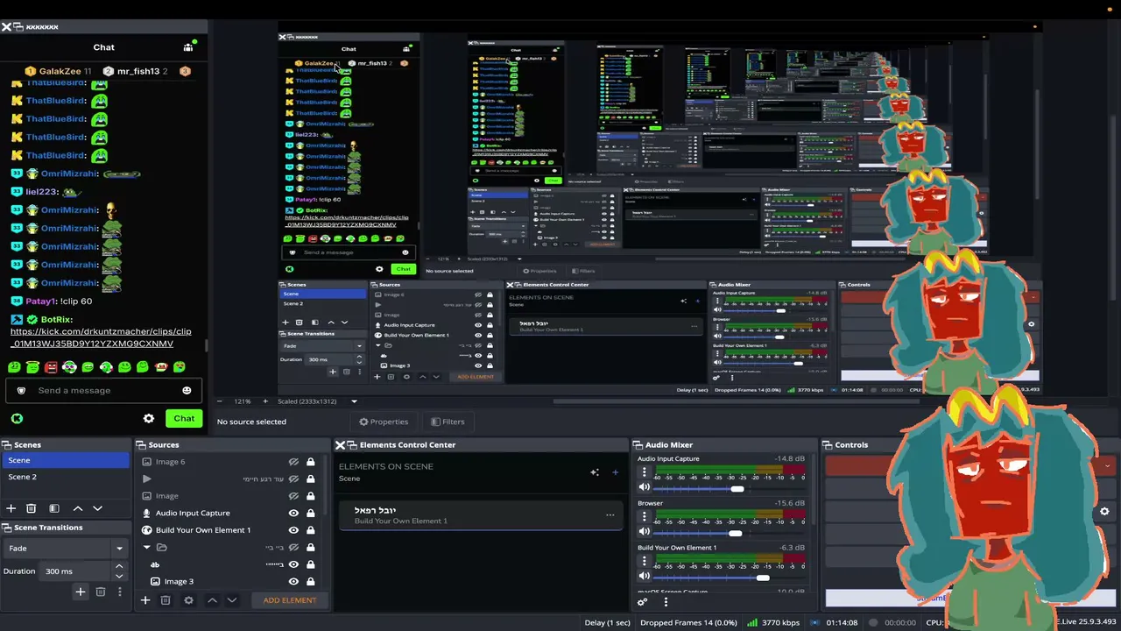Open scene filters in the Scenes toolbar
The width and height of the screenshot is (1121, 631).
(53, 508)
